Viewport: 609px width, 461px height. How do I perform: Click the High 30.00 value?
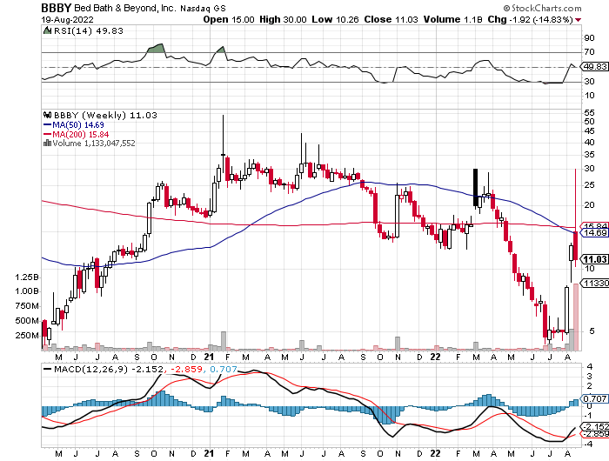(283, 19)
